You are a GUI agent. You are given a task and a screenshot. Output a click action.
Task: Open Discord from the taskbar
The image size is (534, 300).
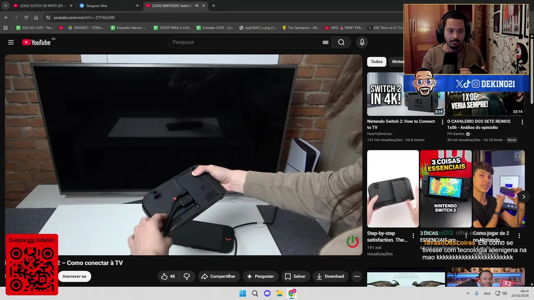267,293
